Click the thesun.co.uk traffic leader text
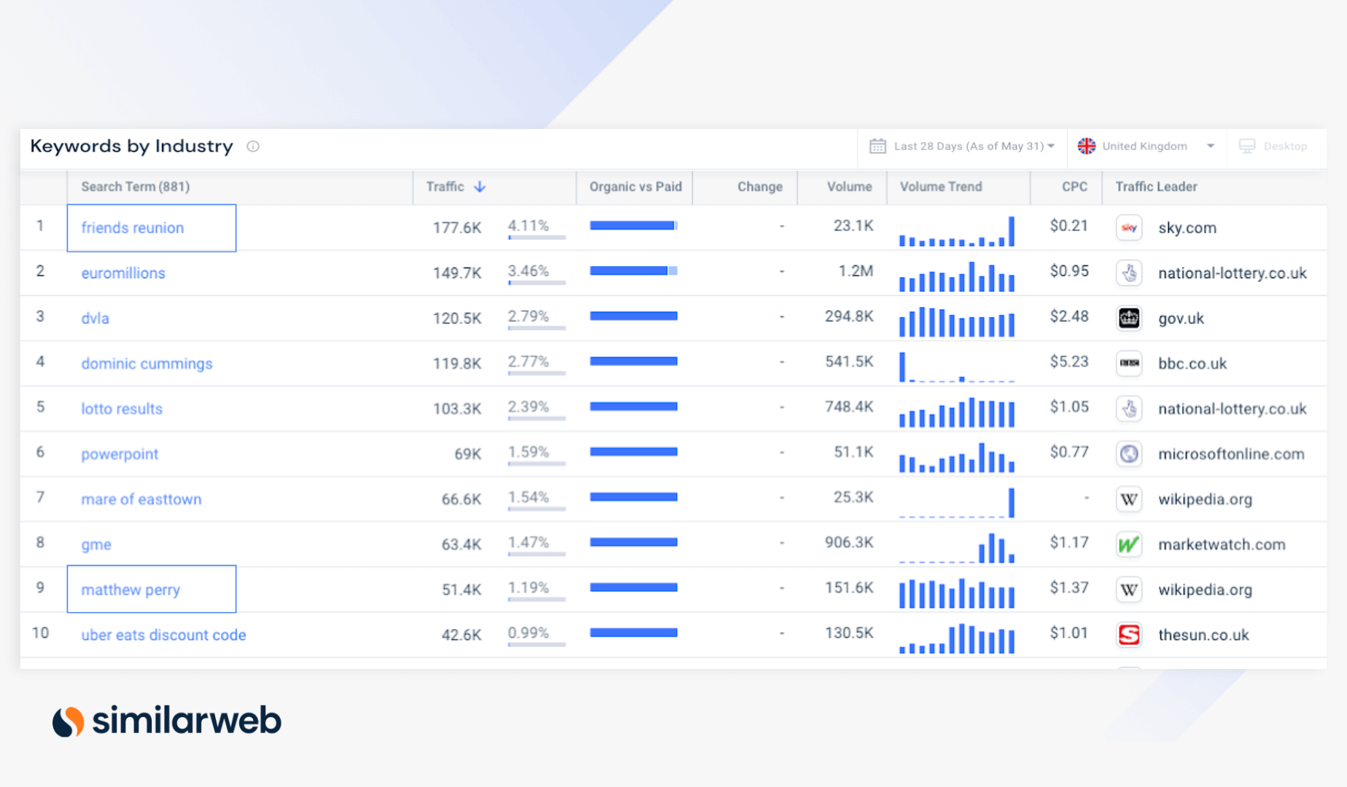Viewport: 1347px width, 787px height. [1203, 635]
